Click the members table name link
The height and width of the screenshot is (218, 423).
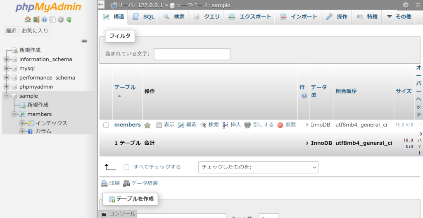[127, 125]
